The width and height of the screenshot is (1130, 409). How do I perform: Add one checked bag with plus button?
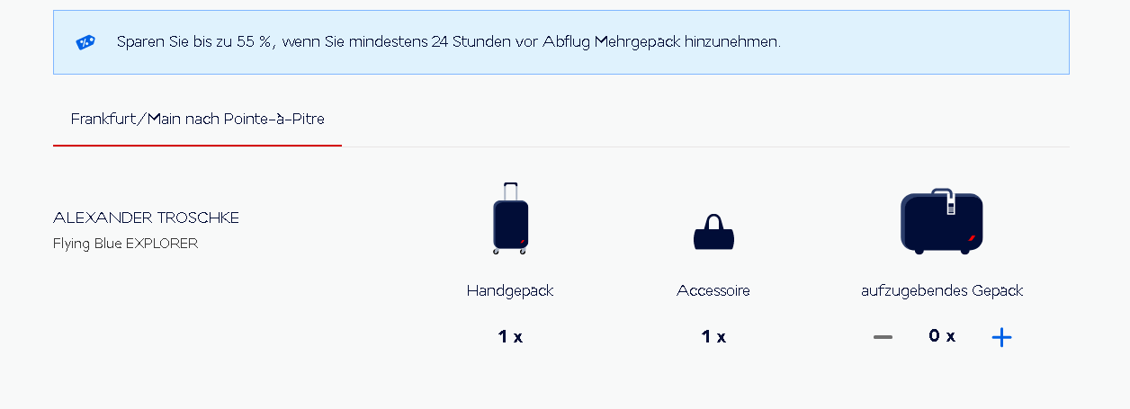pyautogui.click(x=1001, y=337)
